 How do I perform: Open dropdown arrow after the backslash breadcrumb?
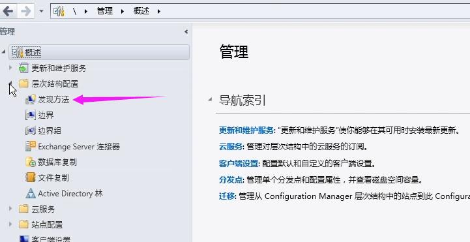coord(86,12)
